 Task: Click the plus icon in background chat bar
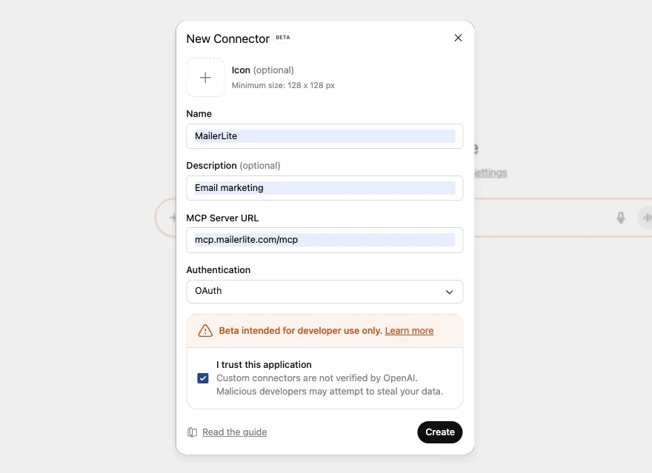172,218
